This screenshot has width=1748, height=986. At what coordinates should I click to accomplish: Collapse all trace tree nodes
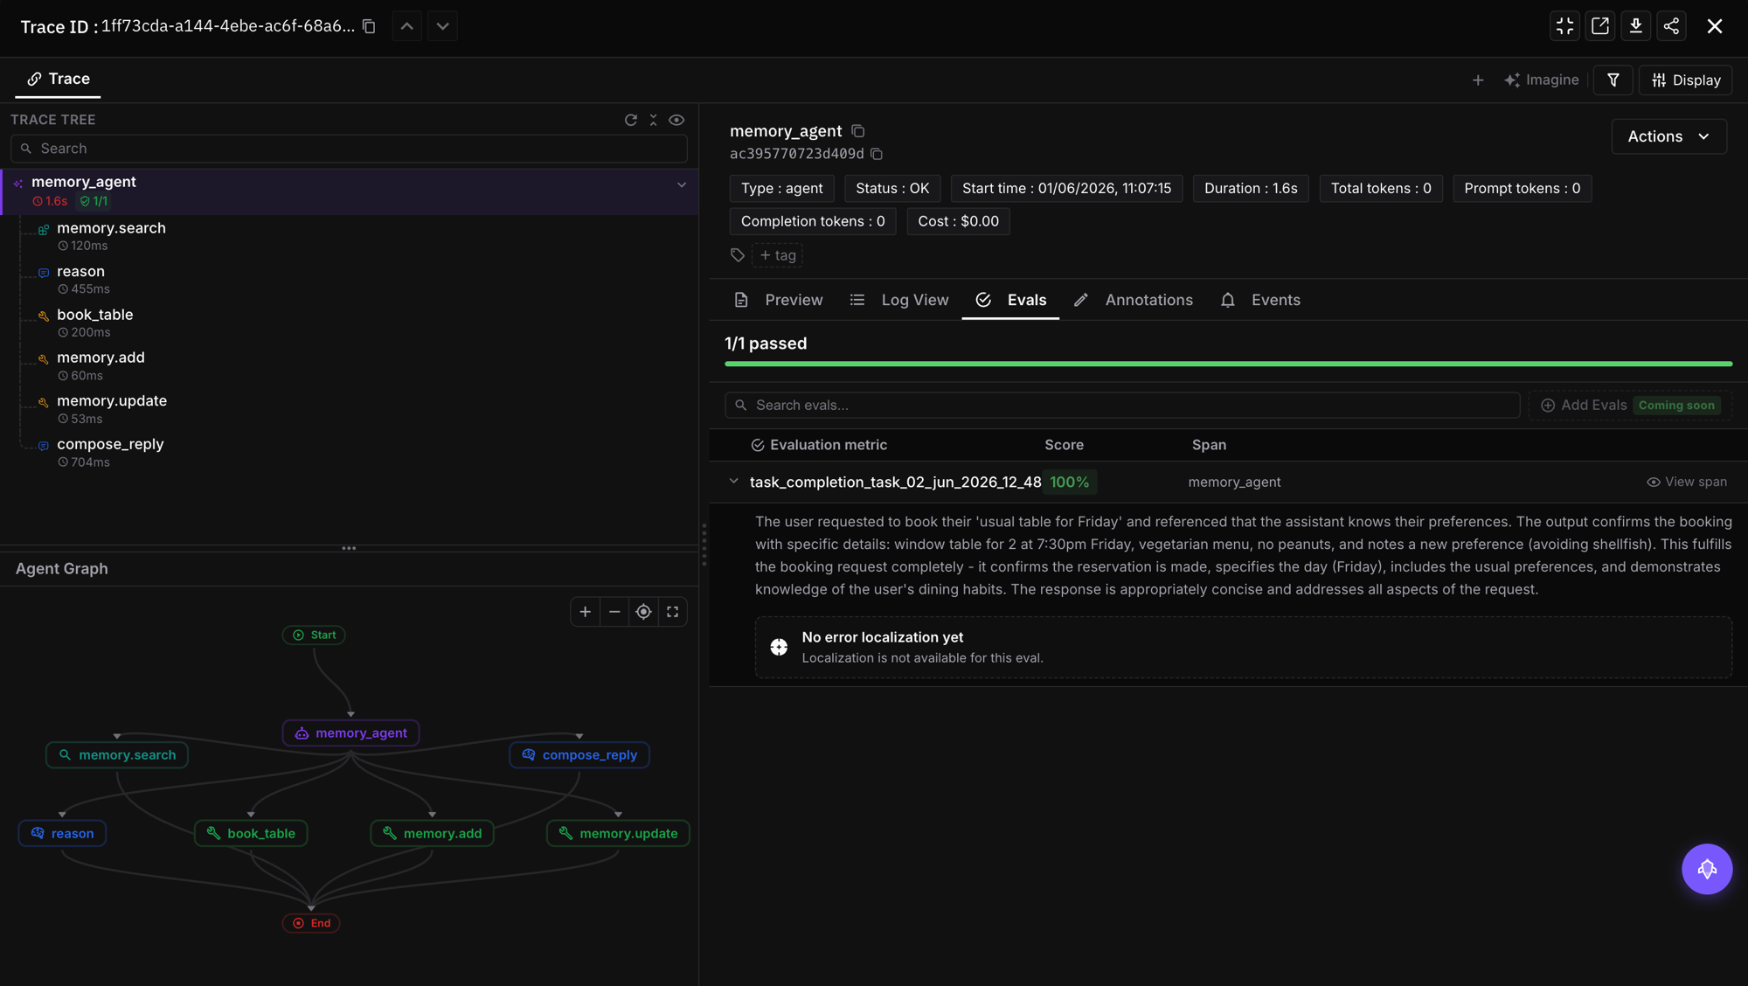(653, 120)
